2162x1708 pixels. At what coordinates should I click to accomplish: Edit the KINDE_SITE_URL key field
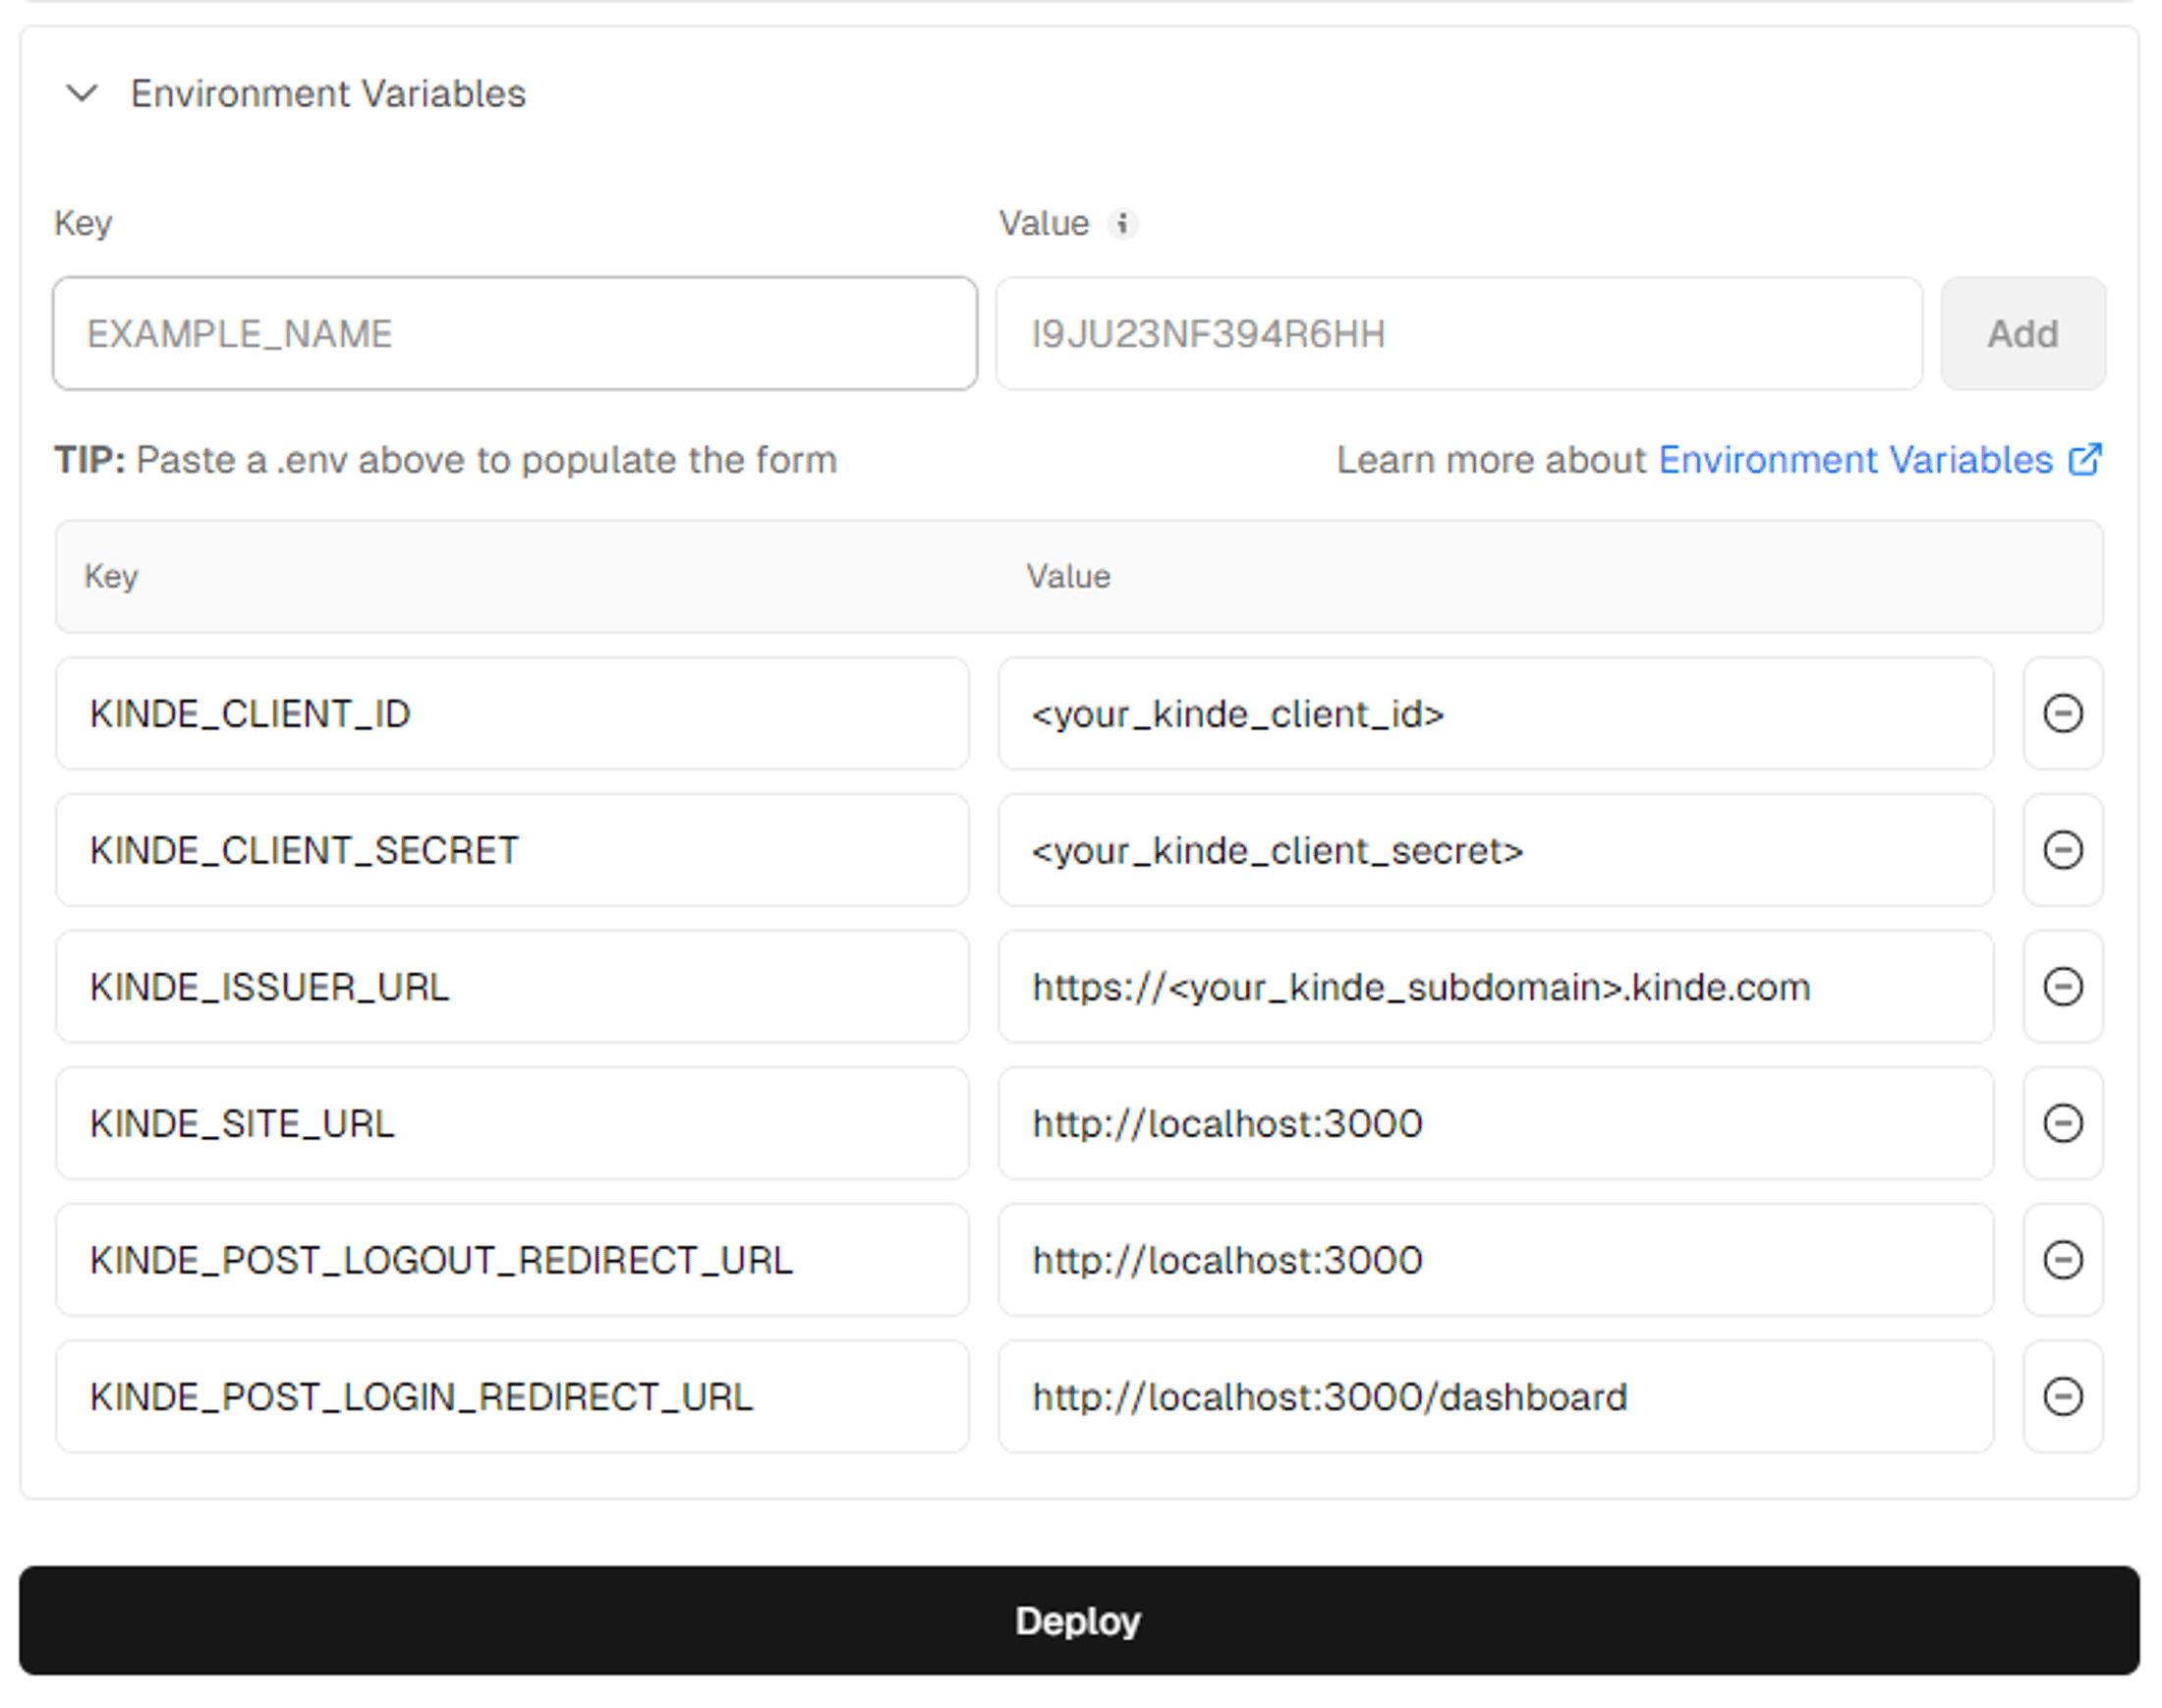click(x=512, y=1123)
